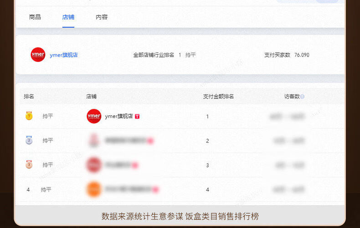Click the bronze third-place medal icon
Image resolution: width=360 pixels, height=228 pixels.
pyautogui.click(x=29, y=165)
